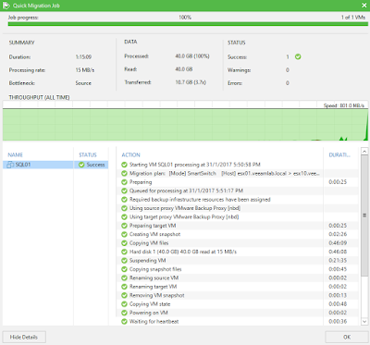Click the check icon for Copying VM state
Image resolution: width=370 pixels, height=345 pixels.
(124, 304)
